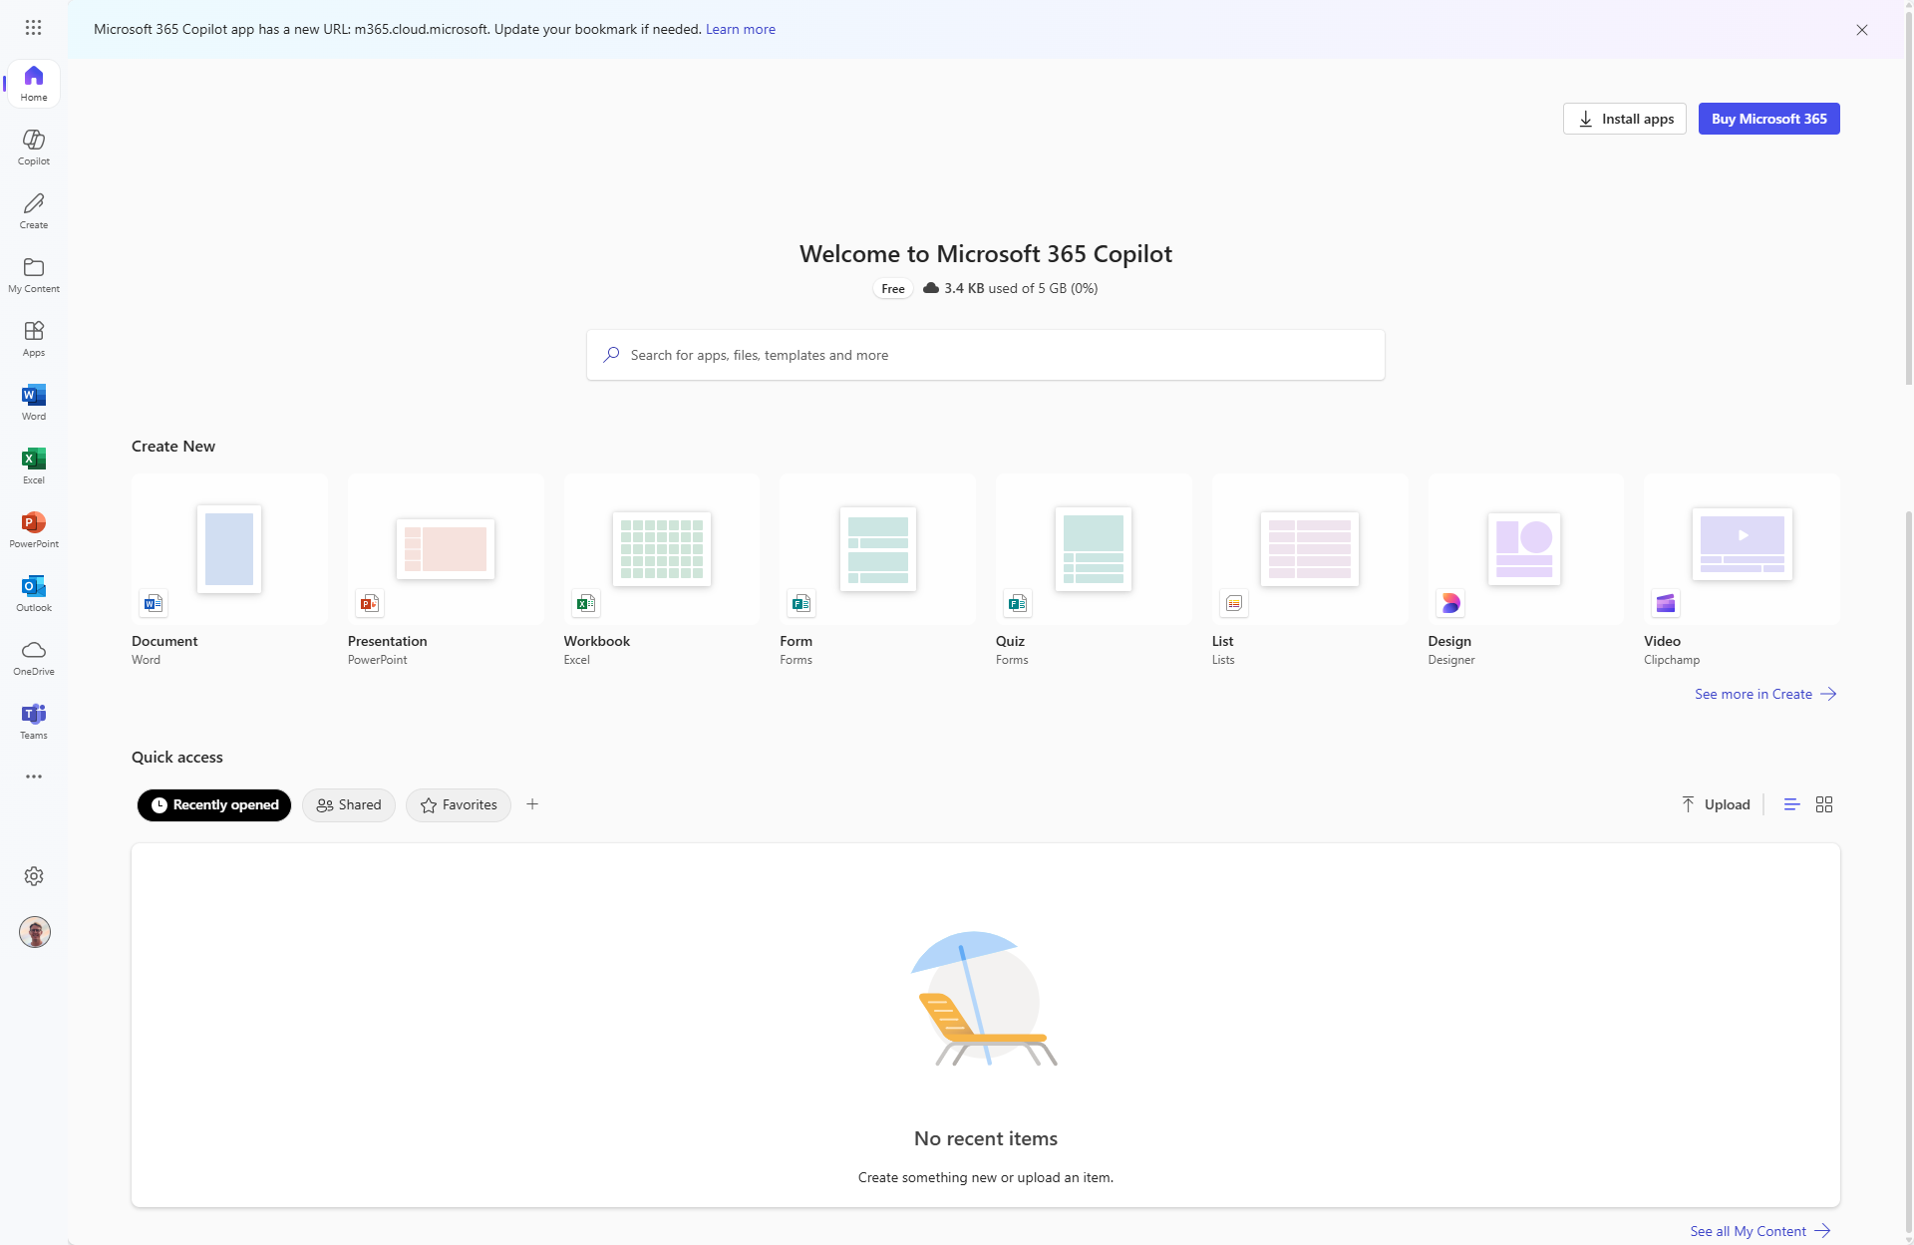1914x1245 pixels.
Task: Open account profile picture menu
Action: click(x=35, y=932)
